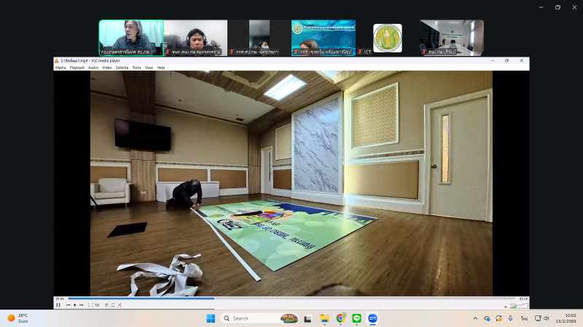Stop playback with the stop button
The image size is (583, 327).
[x=74, y=304]
